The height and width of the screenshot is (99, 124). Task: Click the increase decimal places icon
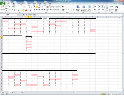point(72,10)
